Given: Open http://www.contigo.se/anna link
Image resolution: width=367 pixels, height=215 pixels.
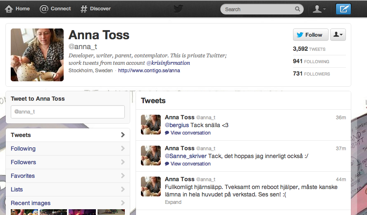Looking at the screenshot, I should [x=149, y=70].
